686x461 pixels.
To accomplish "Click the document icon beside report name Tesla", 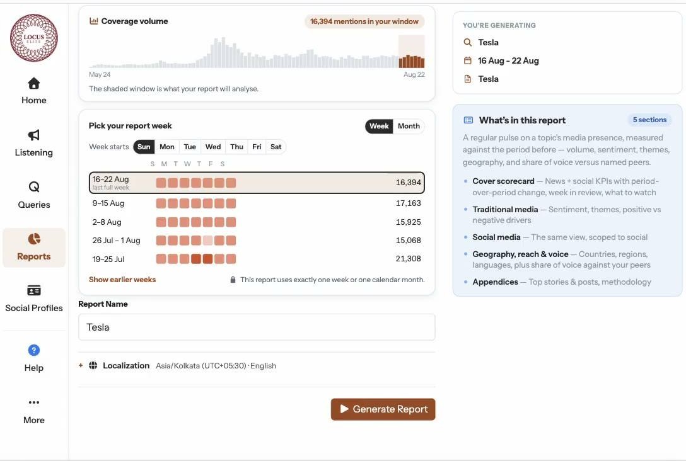I will [x=468, y=79].
